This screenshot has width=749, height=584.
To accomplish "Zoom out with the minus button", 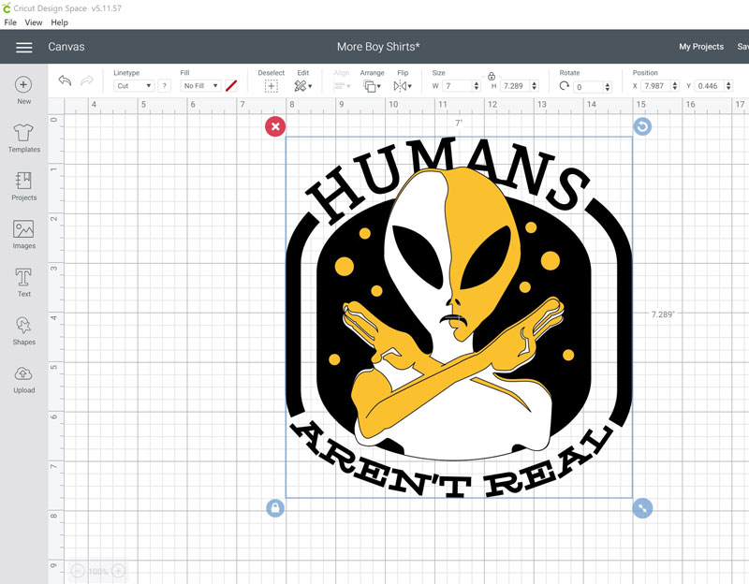I will click(78, 571).
